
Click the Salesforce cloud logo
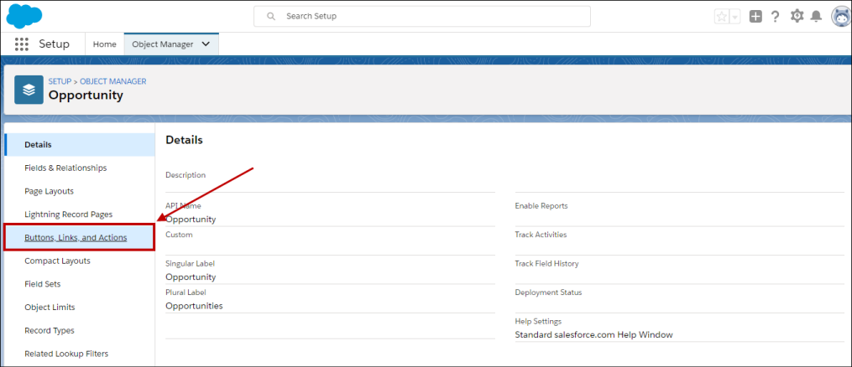(x=24, y=16)
